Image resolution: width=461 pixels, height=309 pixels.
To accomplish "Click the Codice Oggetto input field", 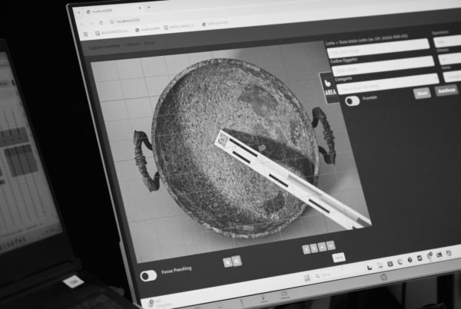I will coord(383,66).
